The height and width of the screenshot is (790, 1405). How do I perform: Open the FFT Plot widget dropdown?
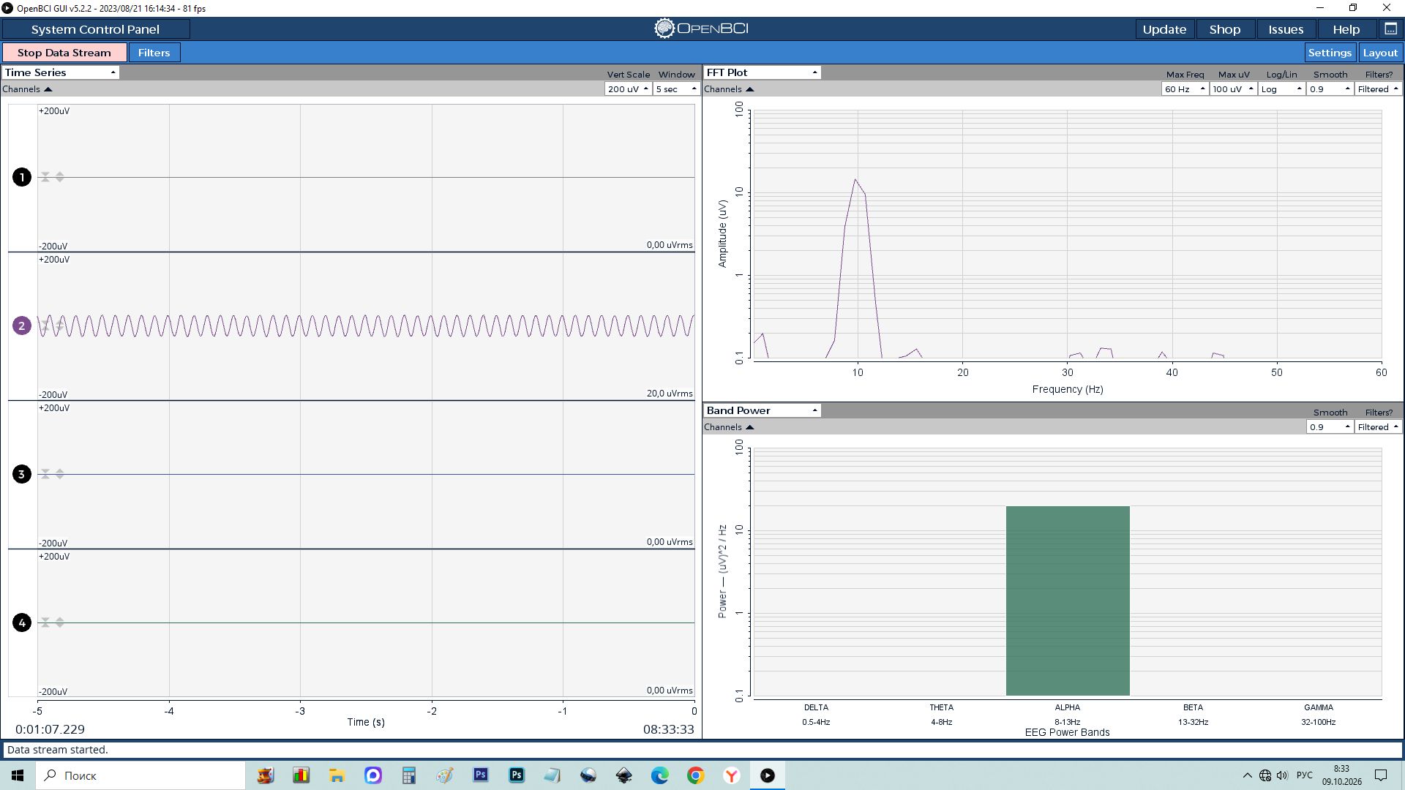point(762,72)
